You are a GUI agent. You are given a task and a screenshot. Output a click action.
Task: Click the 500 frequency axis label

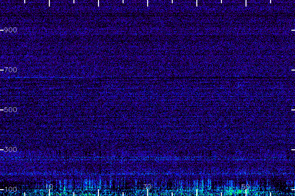pyautogui.click(x=10, y=110)
